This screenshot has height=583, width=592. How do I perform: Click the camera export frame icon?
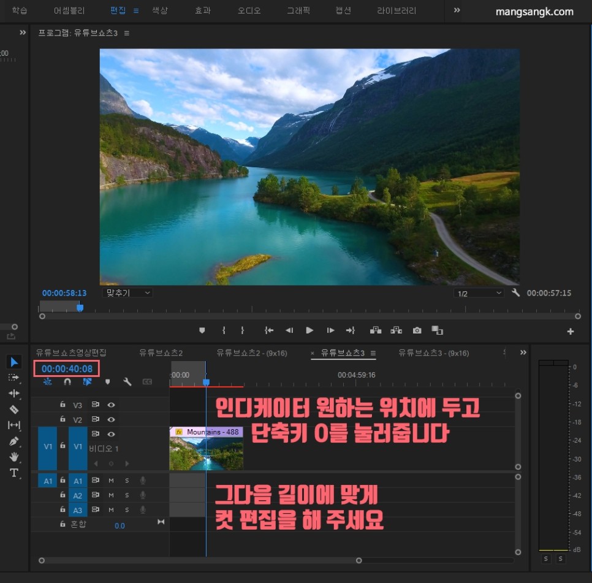[417, 330]
